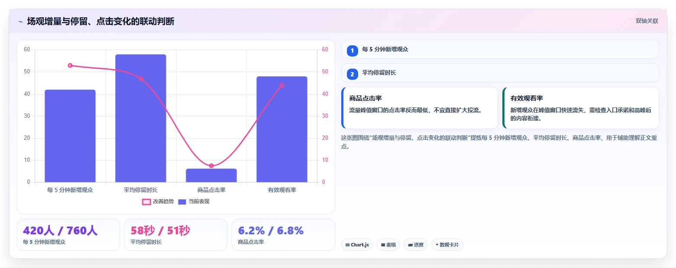Open the 商品点击率 insight card
The width and height of the screenshot is (676, 268).
coord(419,108)
